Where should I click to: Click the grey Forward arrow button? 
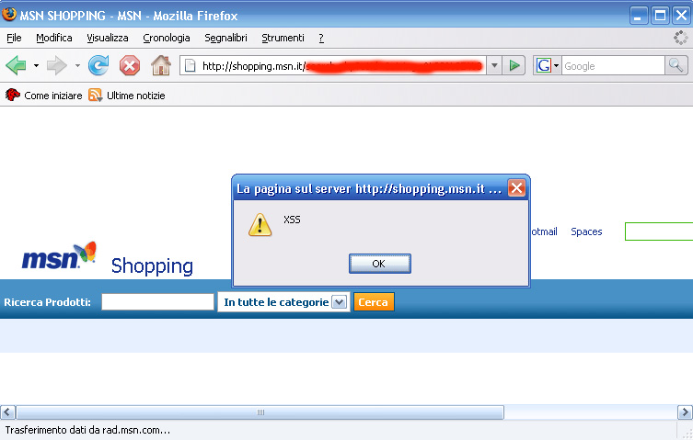56,66
